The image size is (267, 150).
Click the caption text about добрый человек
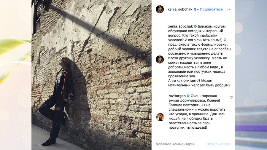[199, 51]
